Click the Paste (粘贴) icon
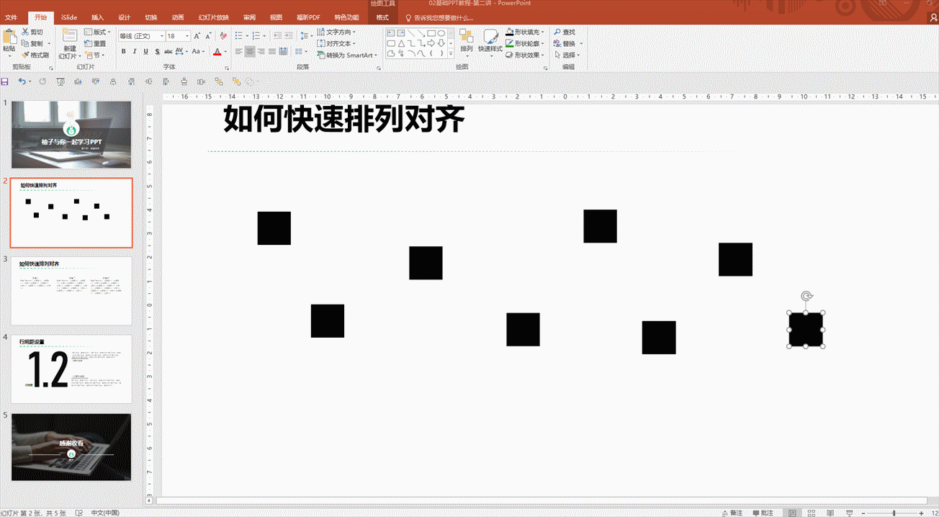Image resolution: width=939 pixels, height=517 pixels. pyautogui.click(x=9, y=37)
